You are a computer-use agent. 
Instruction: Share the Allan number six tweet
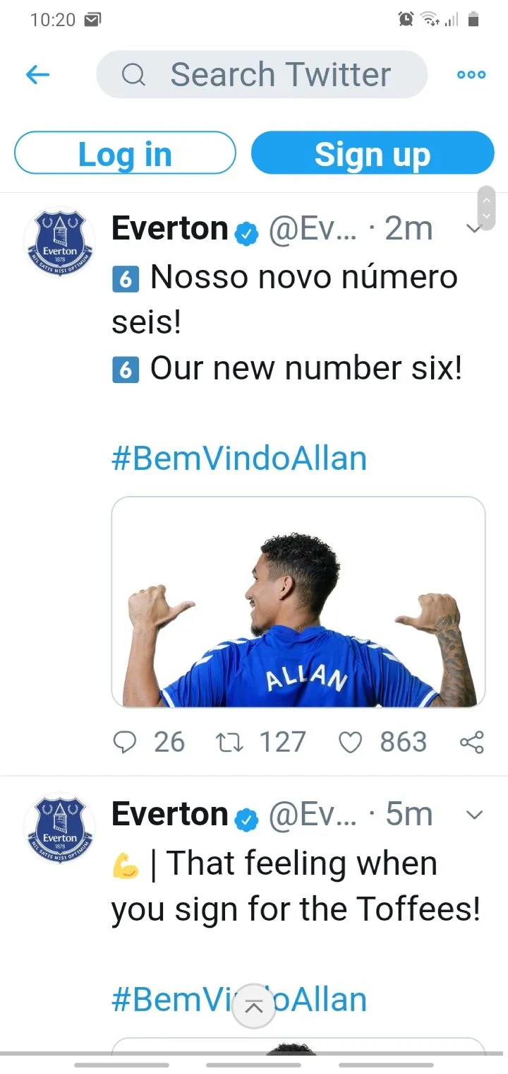click(x=471, y=742)
